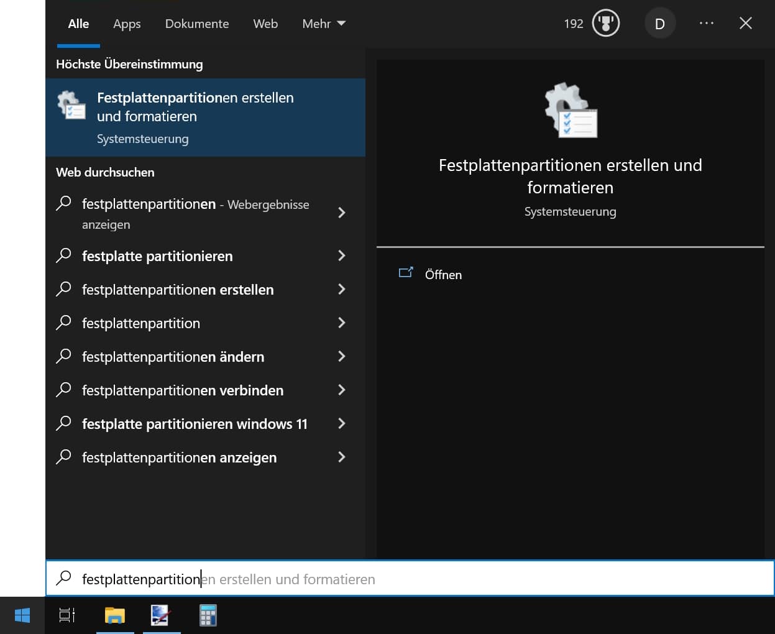Screen dimensions: 775x634
Task: Click the rewards trophy badge icon
Action: click(x=605, y=24)
